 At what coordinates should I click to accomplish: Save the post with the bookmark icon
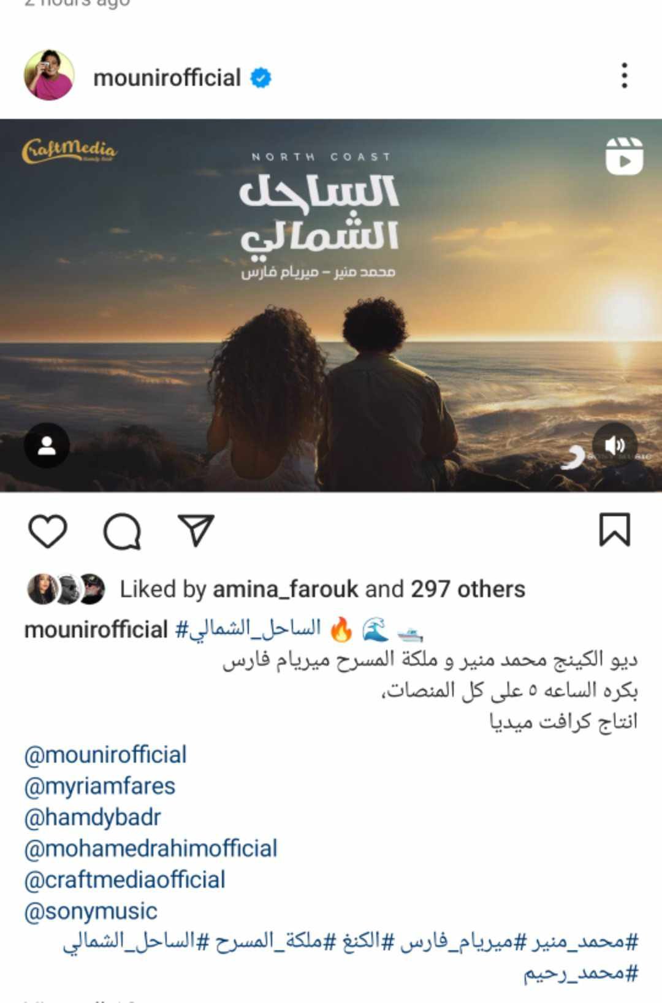614,530
